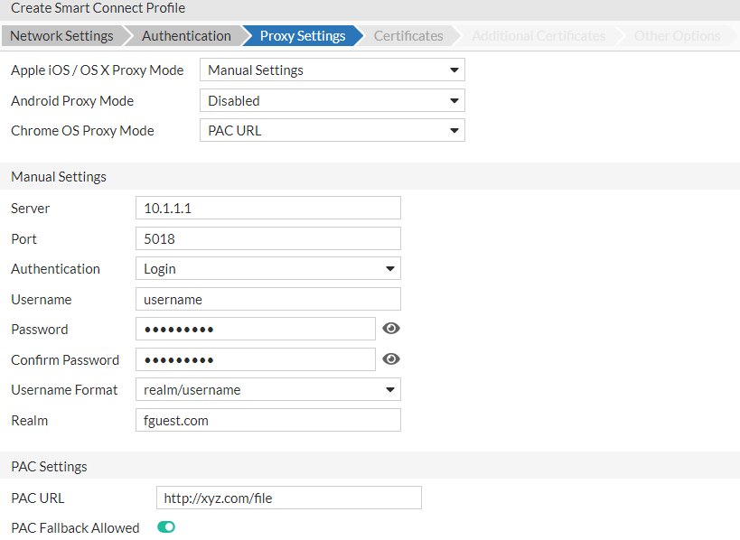Show the Password field characters
The image size is (740, 540).
390,329
